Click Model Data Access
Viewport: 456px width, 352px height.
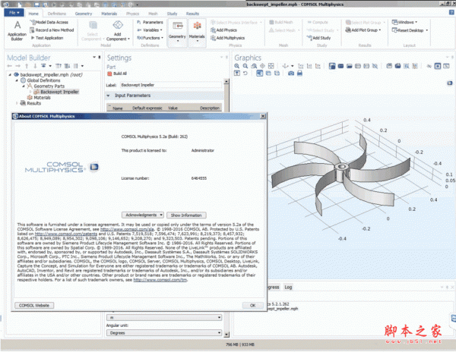(49, 23)
